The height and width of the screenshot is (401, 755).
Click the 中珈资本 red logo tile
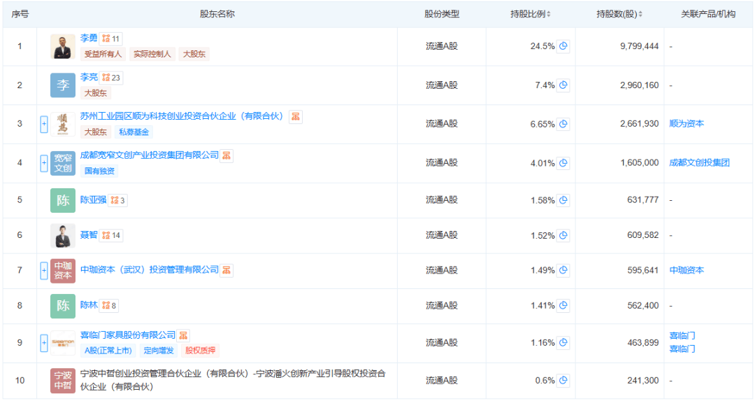tap(63, 270)
